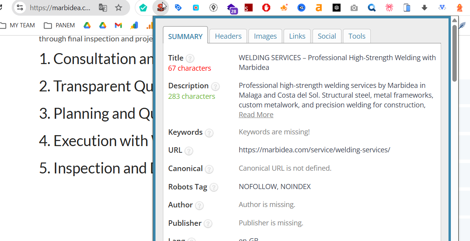Open the blue V code brackets extension
The width and height of the screenshot is (470, 241).
pos(442,8)
